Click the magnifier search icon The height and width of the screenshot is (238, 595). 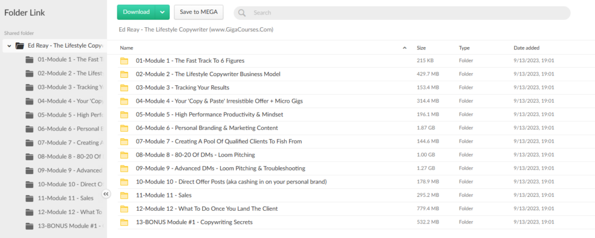[x=242, y=13]
